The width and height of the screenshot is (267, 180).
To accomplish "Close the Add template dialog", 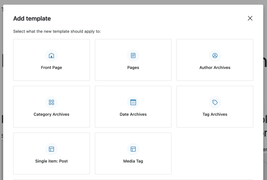I will [x=250, y=18].
